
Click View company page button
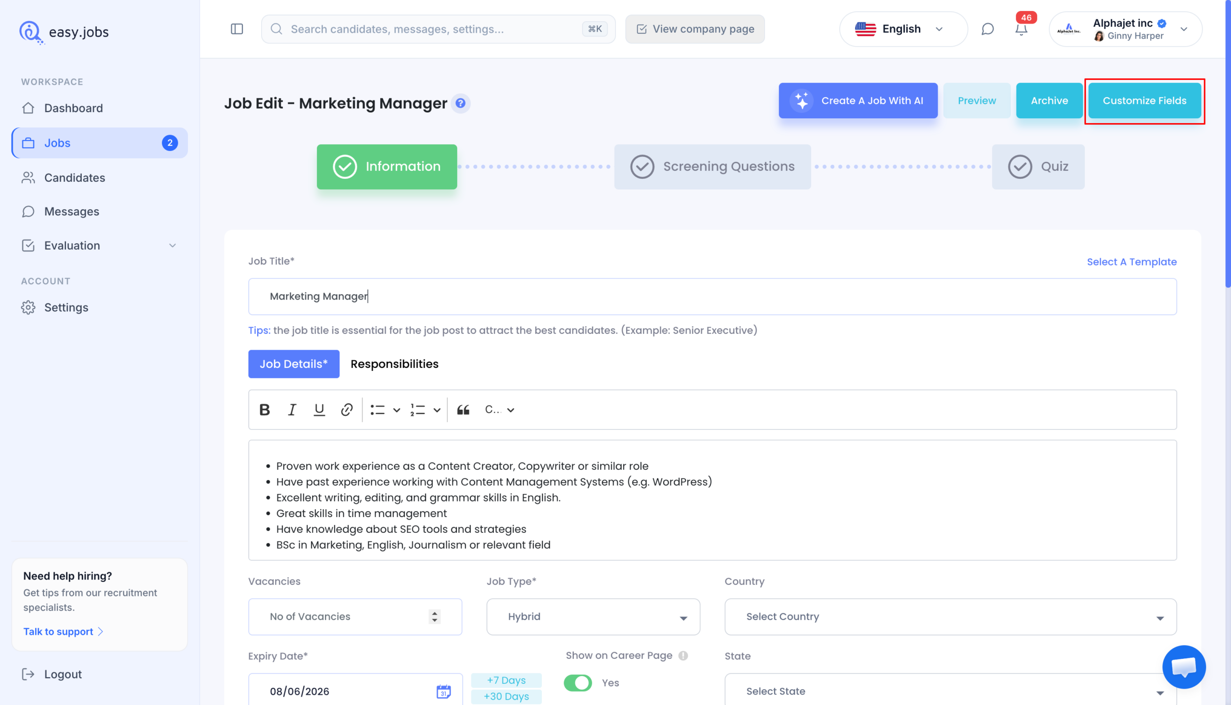point(695,29)
